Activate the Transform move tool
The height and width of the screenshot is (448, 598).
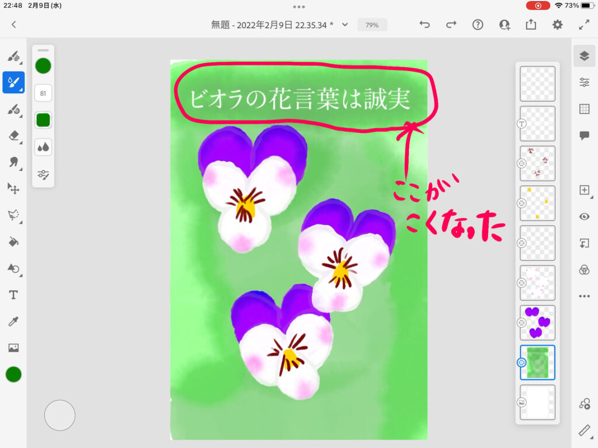point(13,188)
